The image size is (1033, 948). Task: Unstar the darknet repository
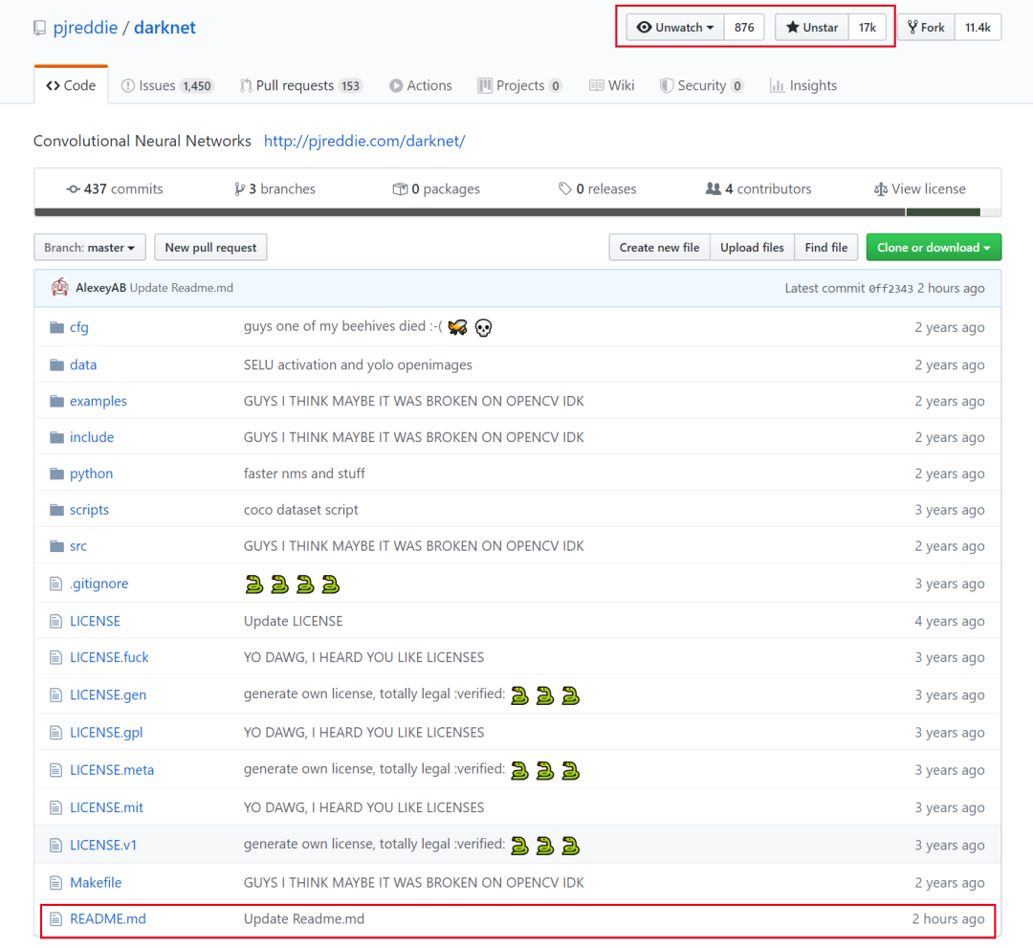811,28
